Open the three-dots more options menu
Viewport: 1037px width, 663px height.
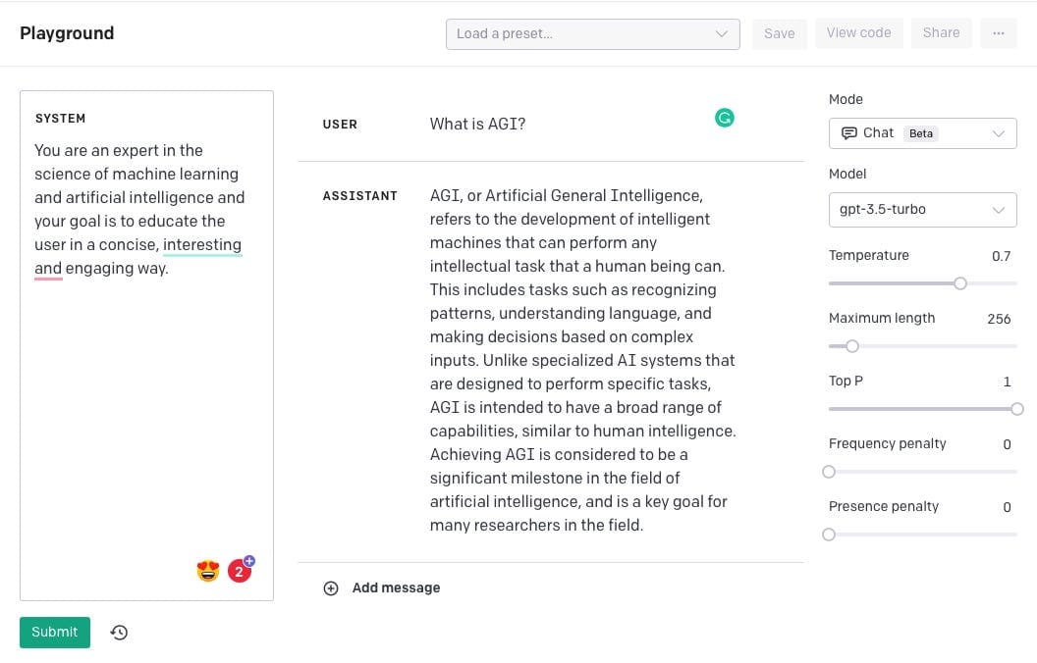click(998, 33)
